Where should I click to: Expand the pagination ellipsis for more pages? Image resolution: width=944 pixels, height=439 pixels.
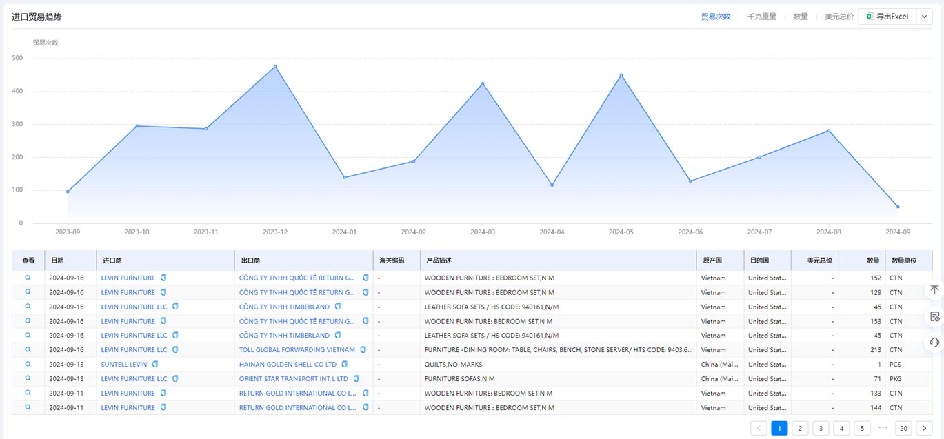coord(883,428)
